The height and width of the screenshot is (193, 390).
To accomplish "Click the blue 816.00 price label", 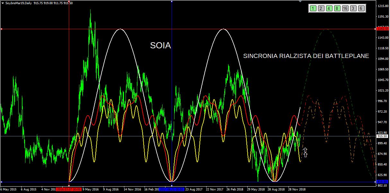I will click(x=382, y=182).
